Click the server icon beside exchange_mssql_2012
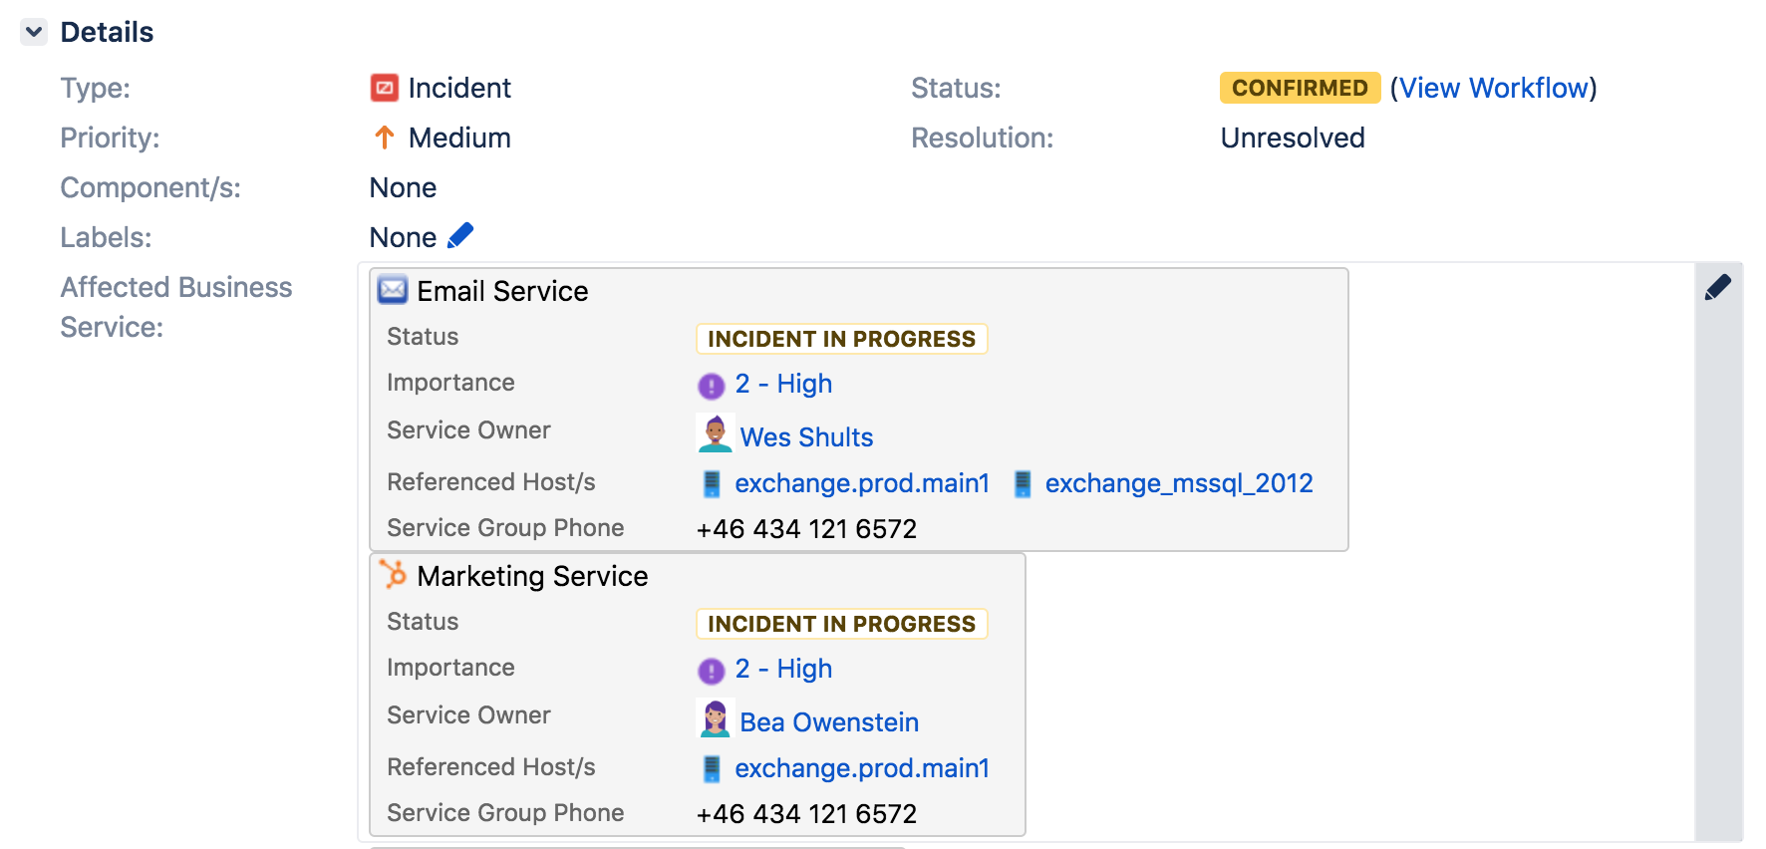The height and width of the screenshot is (849, 1766). (1023, 484)
